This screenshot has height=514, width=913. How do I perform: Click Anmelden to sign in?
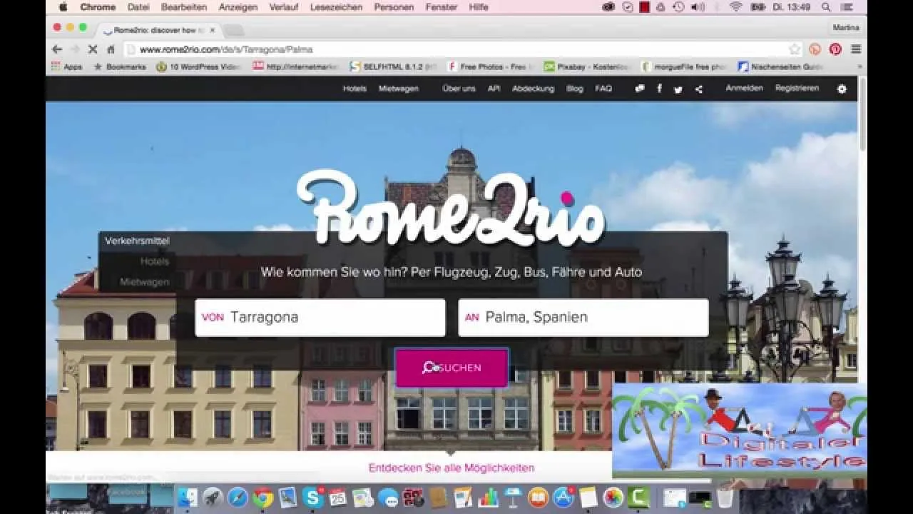click(x=745, y=88)
